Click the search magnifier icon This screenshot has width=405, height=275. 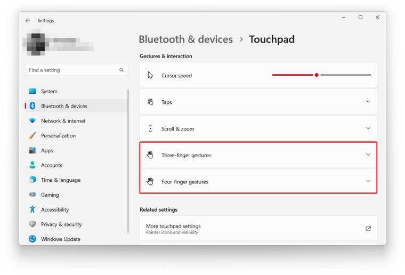click(x=122, y=70)
